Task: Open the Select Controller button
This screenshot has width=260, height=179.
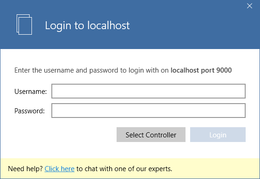Action: (x=151, y=135)
